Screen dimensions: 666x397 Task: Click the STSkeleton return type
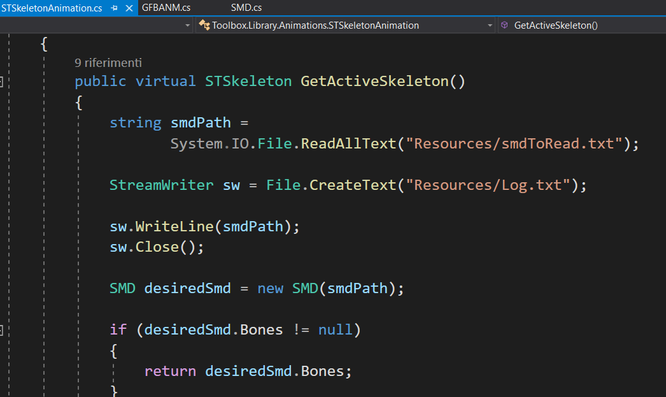248,81
